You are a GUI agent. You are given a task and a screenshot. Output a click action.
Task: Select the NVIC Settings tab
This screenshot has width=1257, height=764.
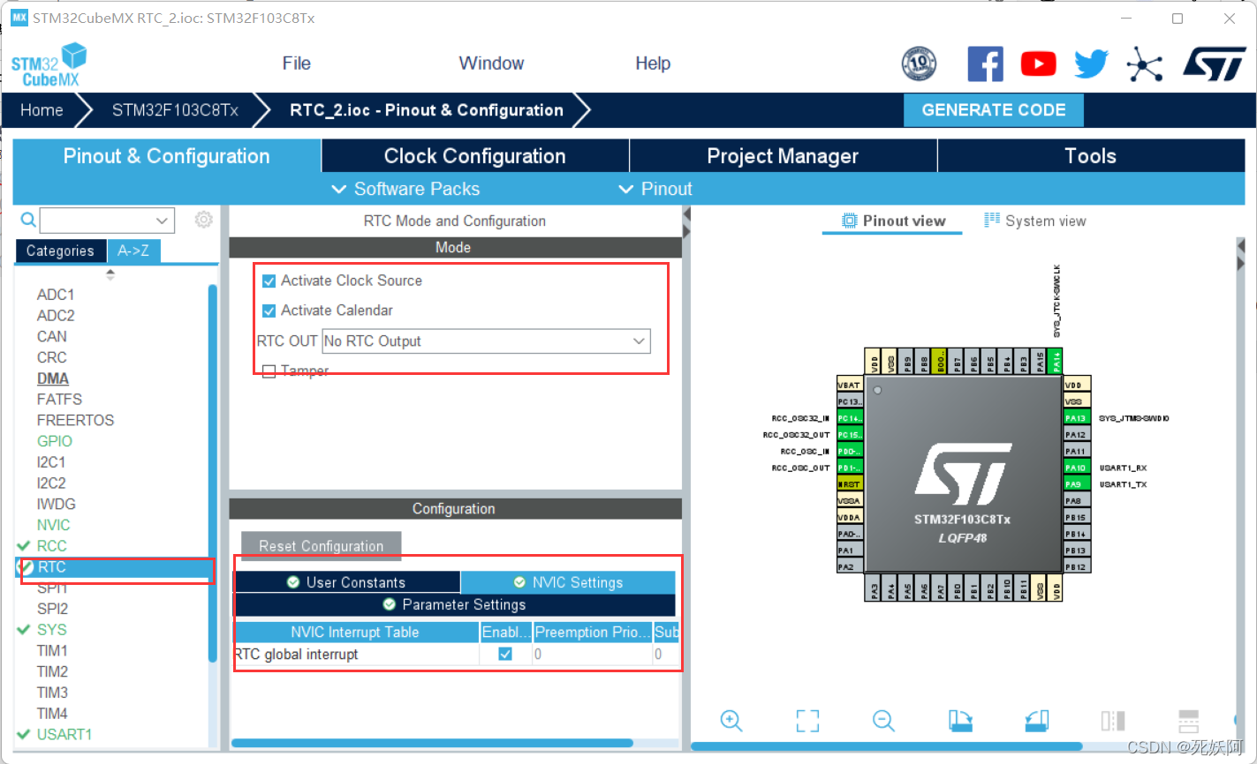pos(569,582)
